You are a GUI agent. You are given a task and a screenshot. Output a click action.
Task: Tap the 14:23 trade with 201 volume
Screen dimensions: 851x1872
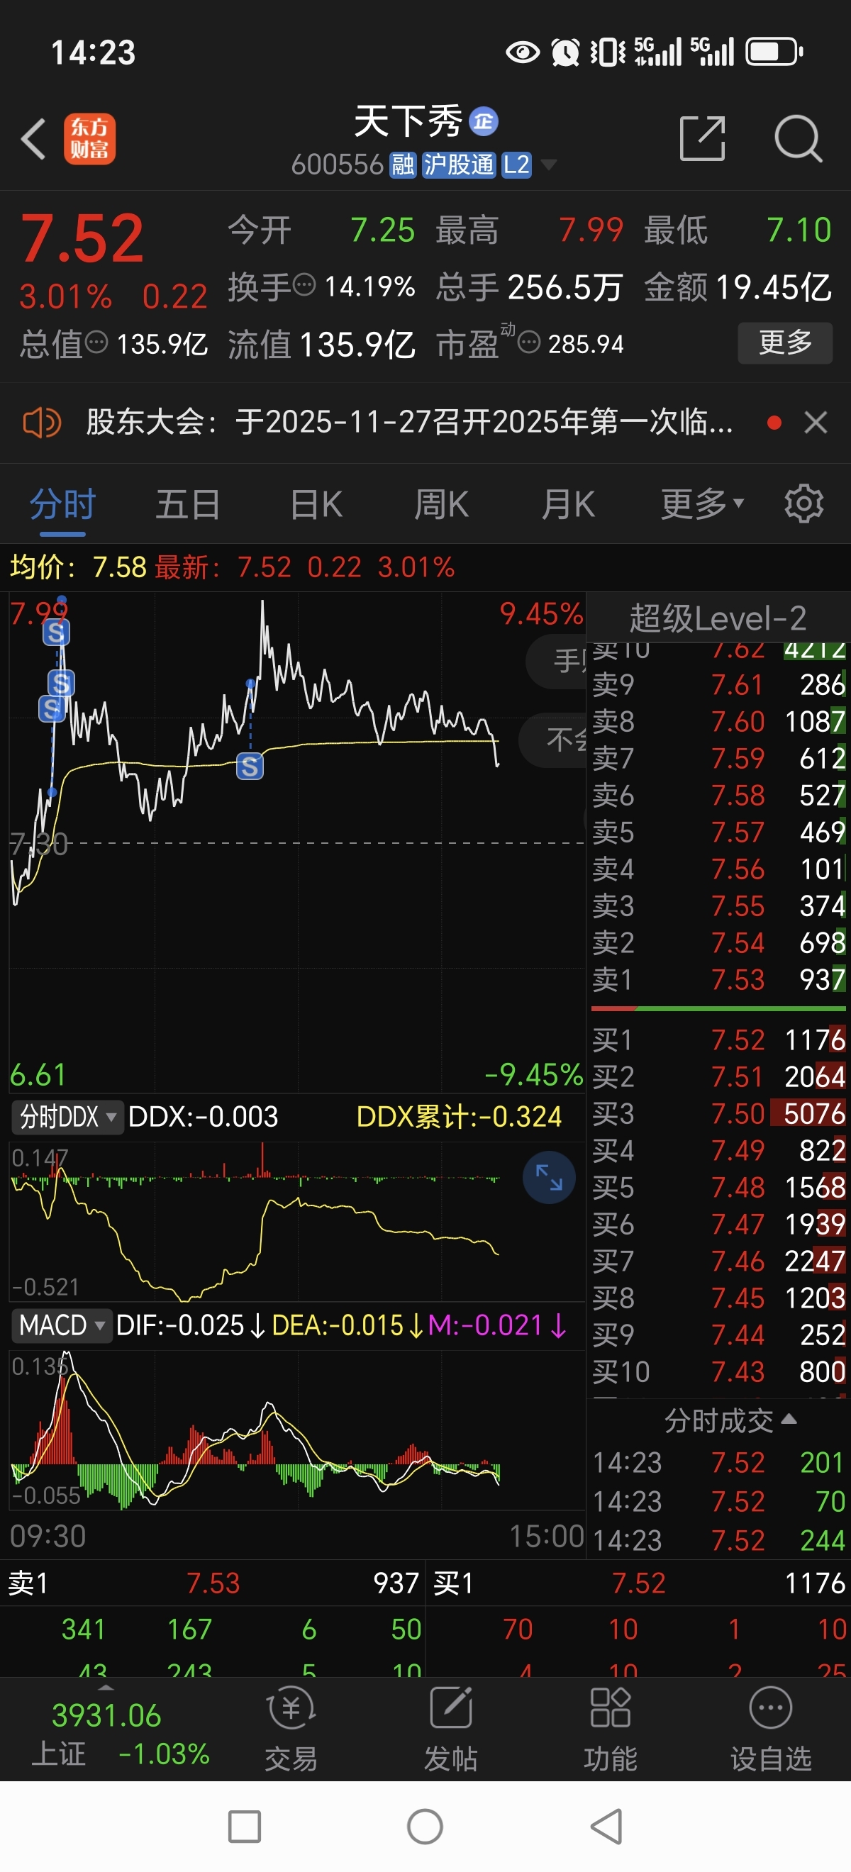pos(718,1462)
